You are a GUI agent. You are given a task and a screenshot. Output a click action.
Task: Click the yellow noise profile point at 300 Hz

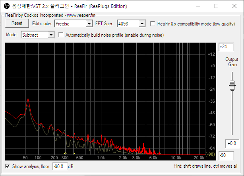(x=65, y=154)
